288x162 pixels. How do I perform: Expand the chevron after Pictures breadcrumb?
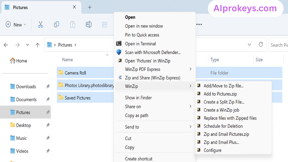(x=75, y=45)
